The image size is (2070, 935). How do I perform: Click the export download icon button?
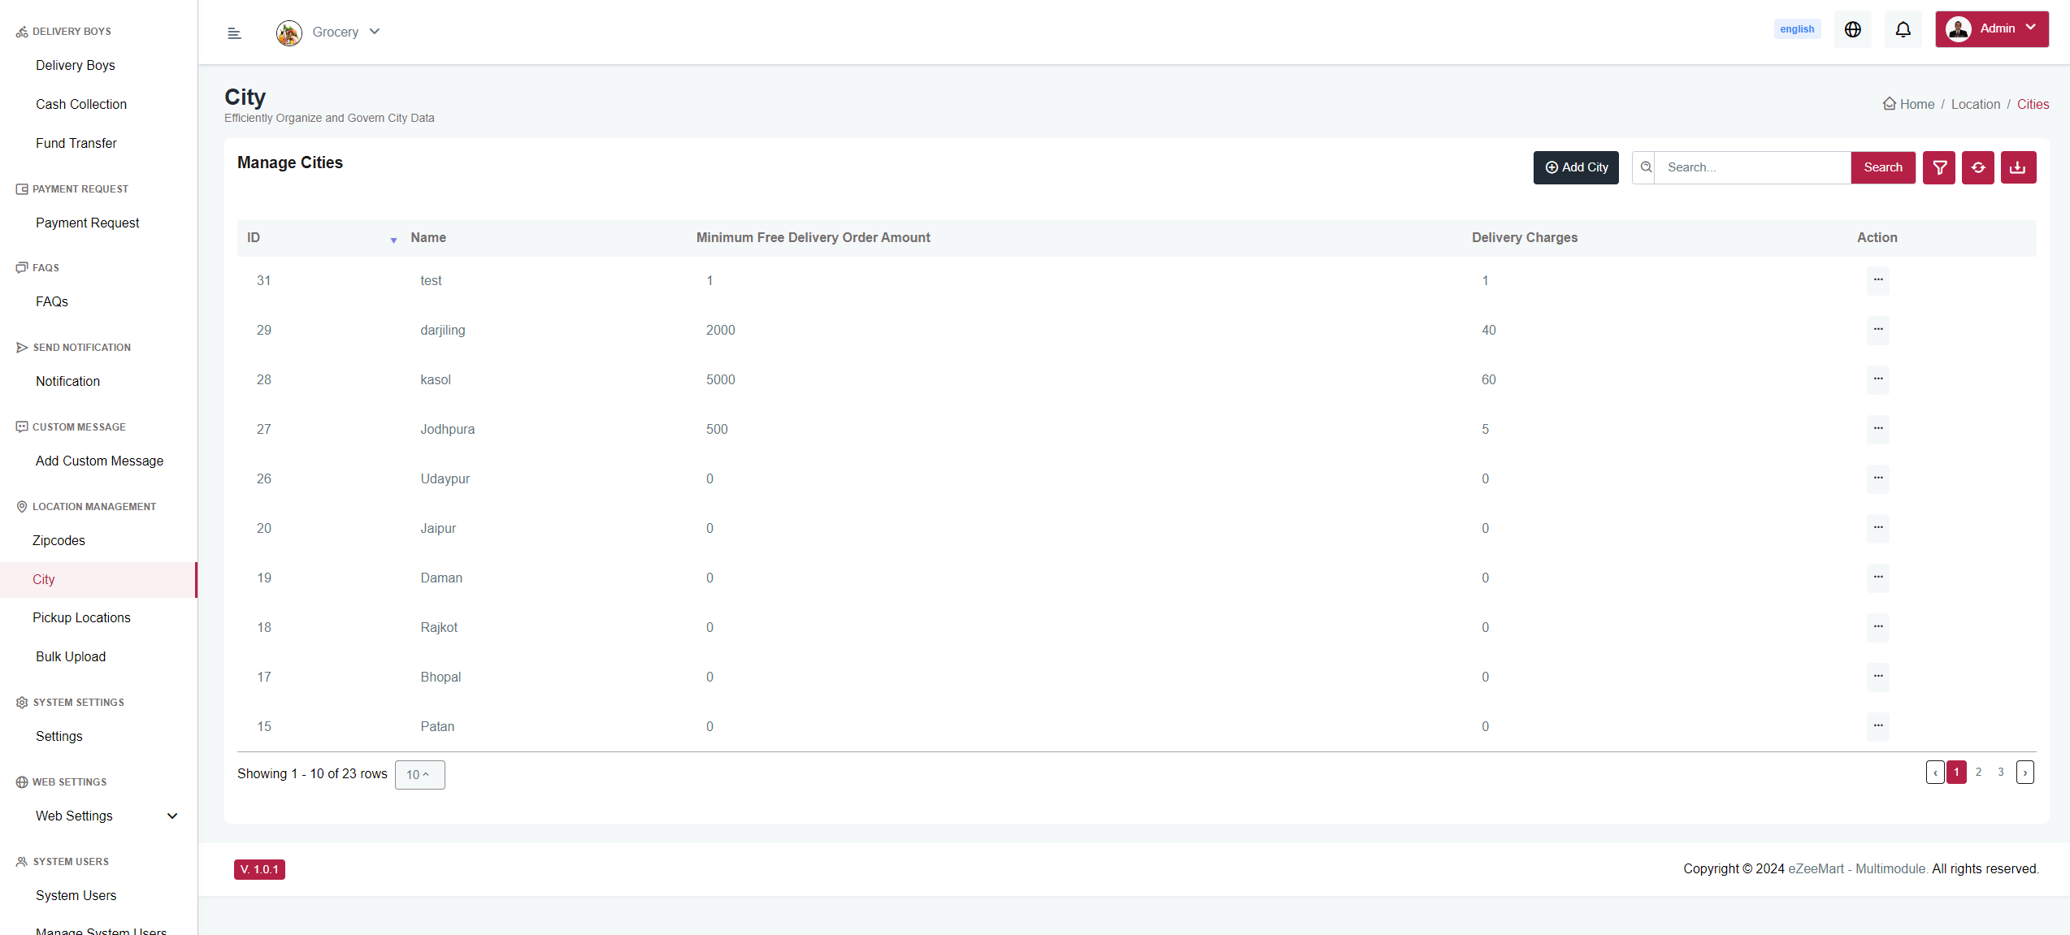2018,167
